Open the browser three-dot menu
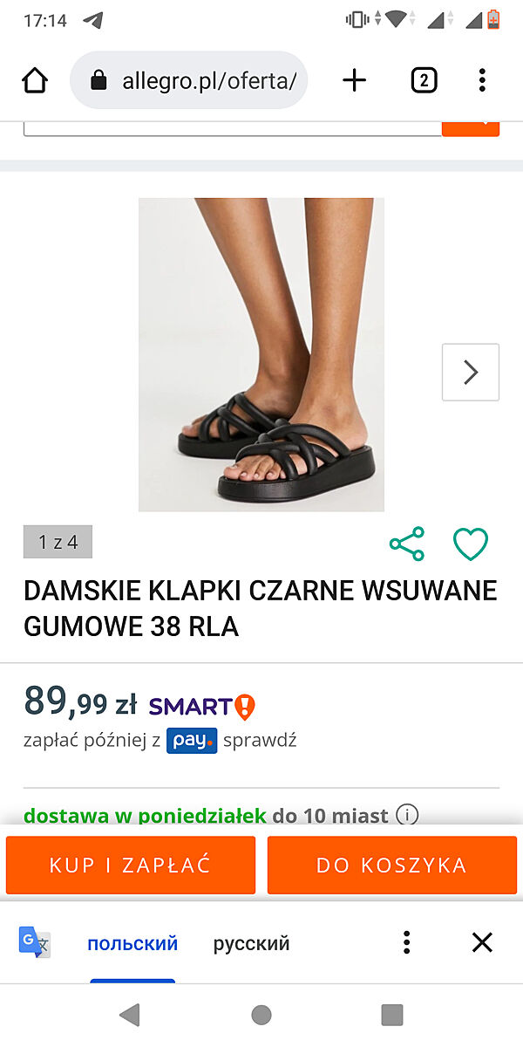The image size is (523, 1047). click(482, 81)
